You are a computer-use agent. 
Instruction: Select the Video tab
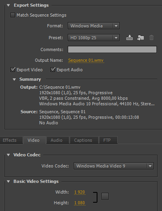(x=34, y=140)
